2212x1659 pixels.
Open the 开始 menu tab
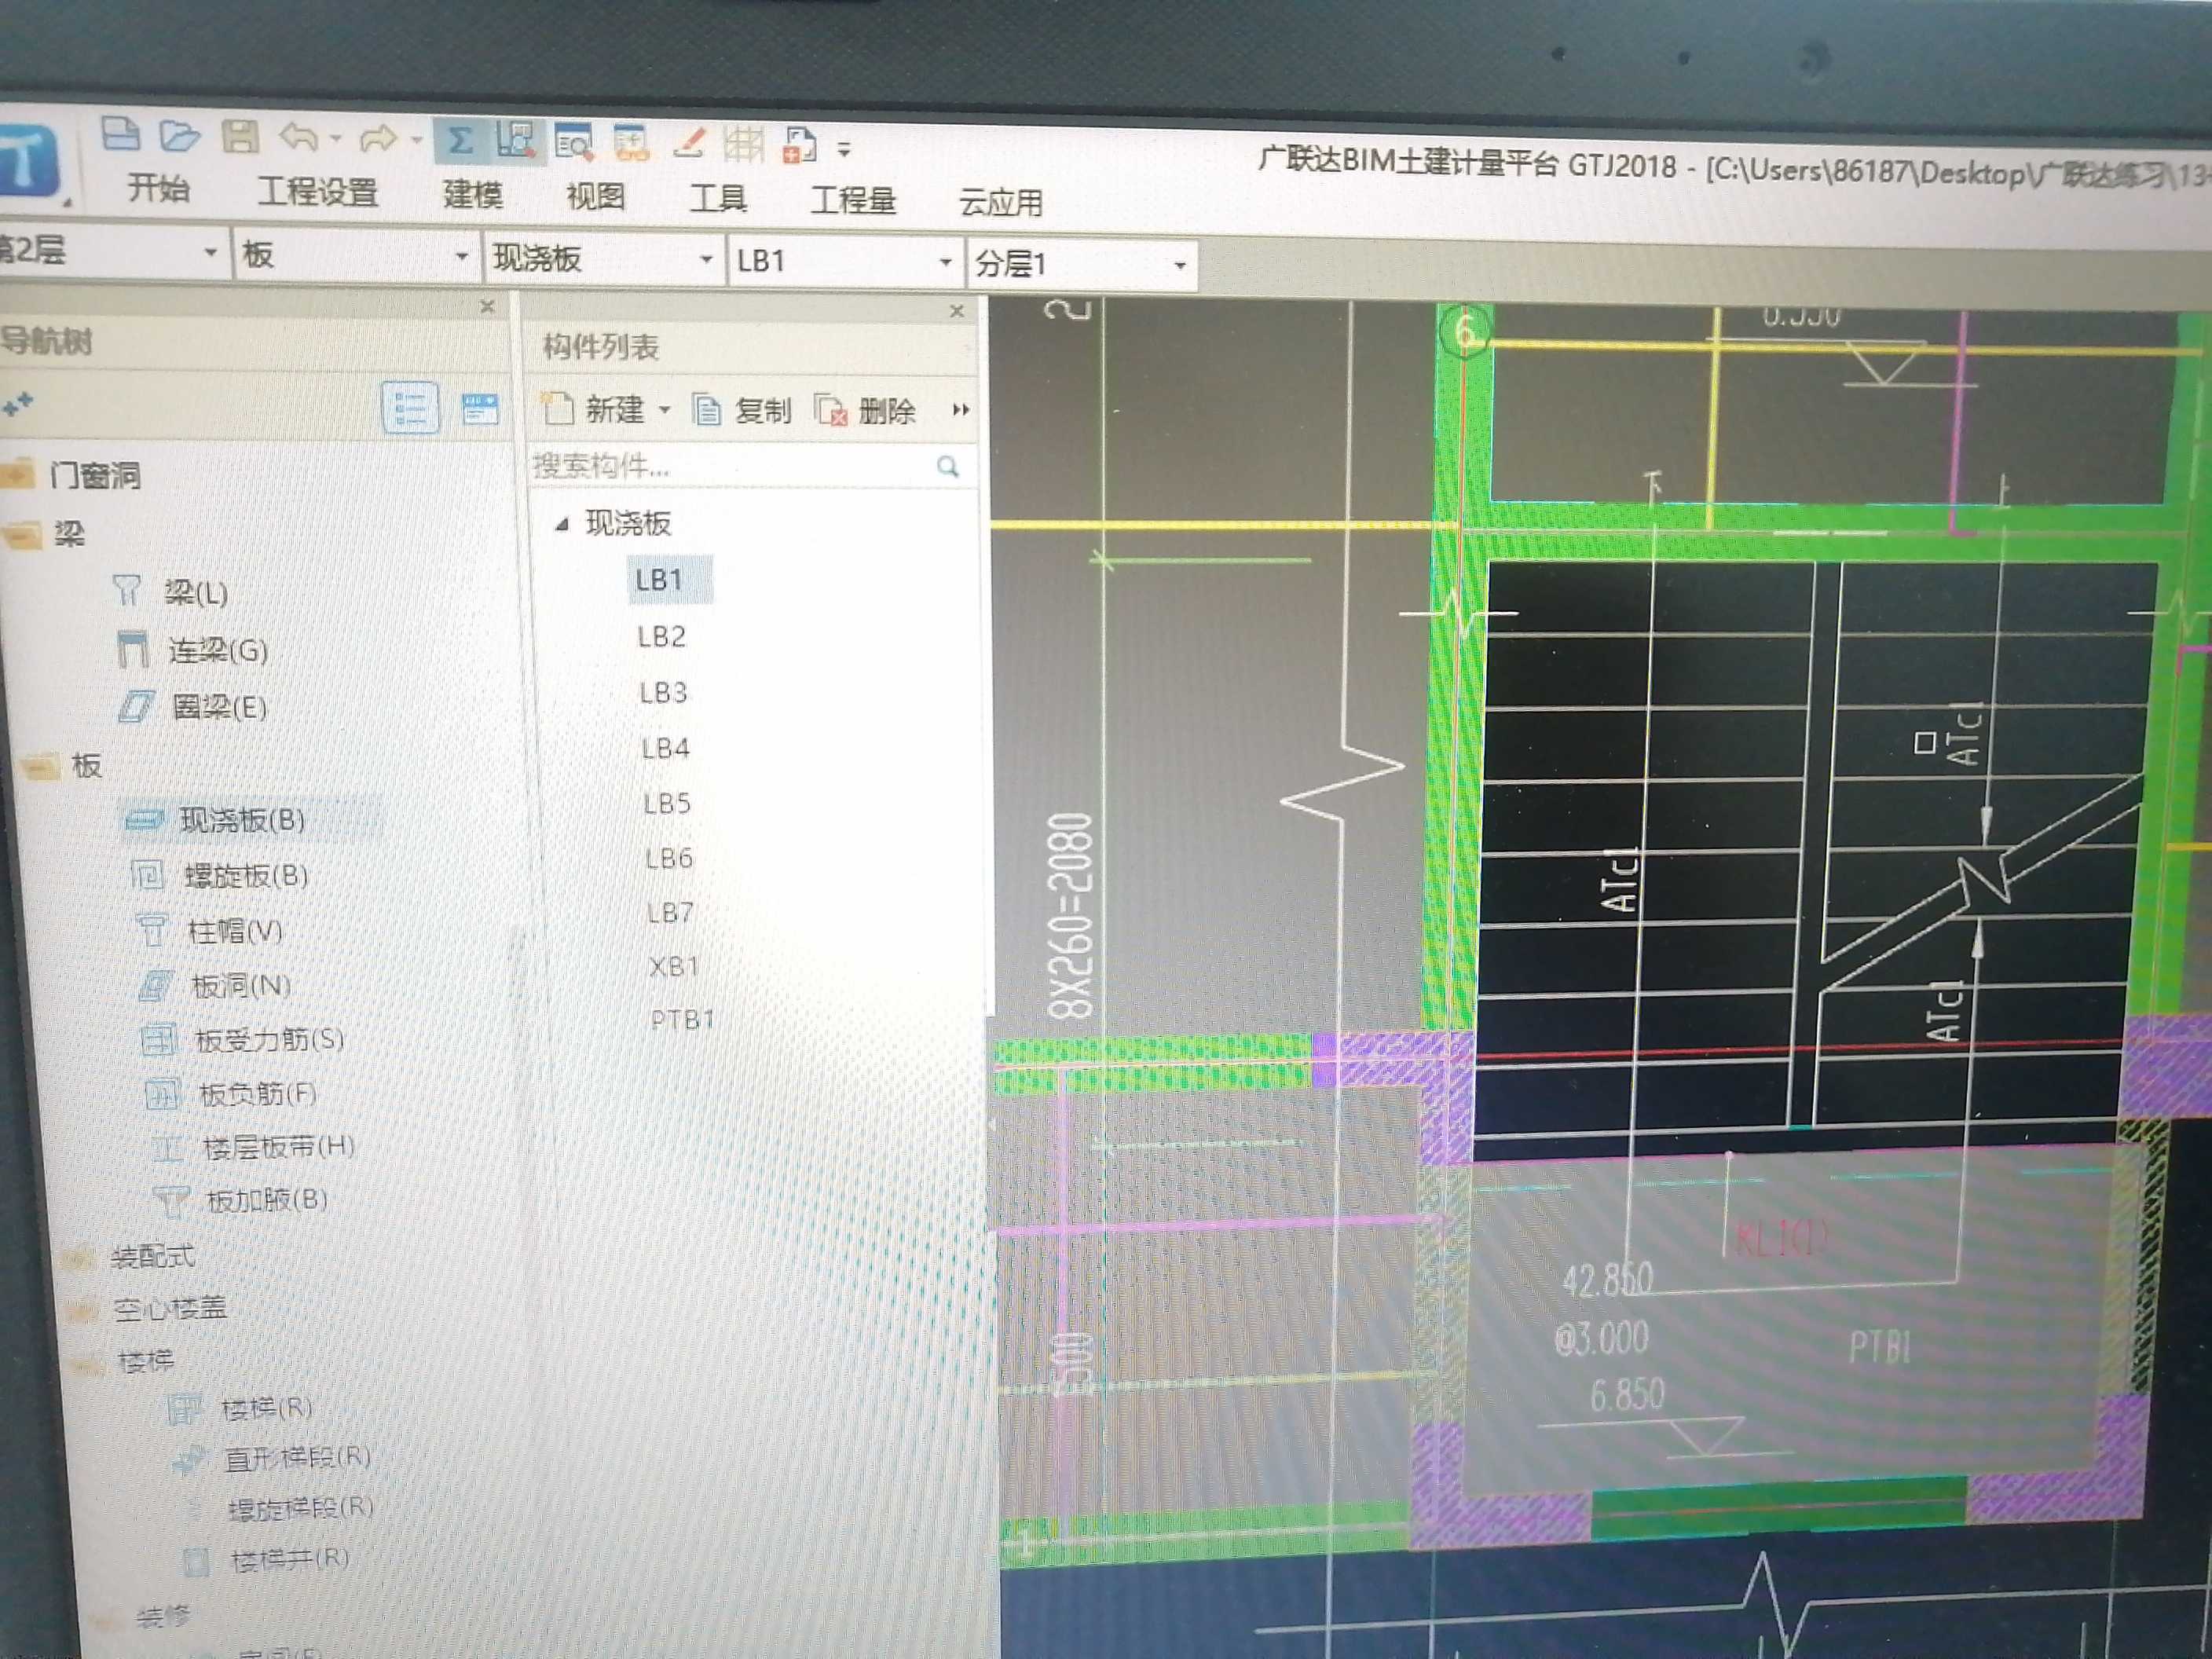click(x=158, y=188)
